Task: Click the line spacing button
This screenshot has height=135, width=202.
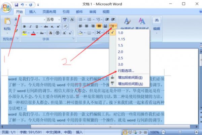Action: [113, 26]
